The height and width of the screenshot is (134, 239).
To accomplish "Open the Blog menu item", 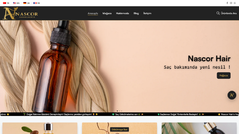I will [136, 13].
